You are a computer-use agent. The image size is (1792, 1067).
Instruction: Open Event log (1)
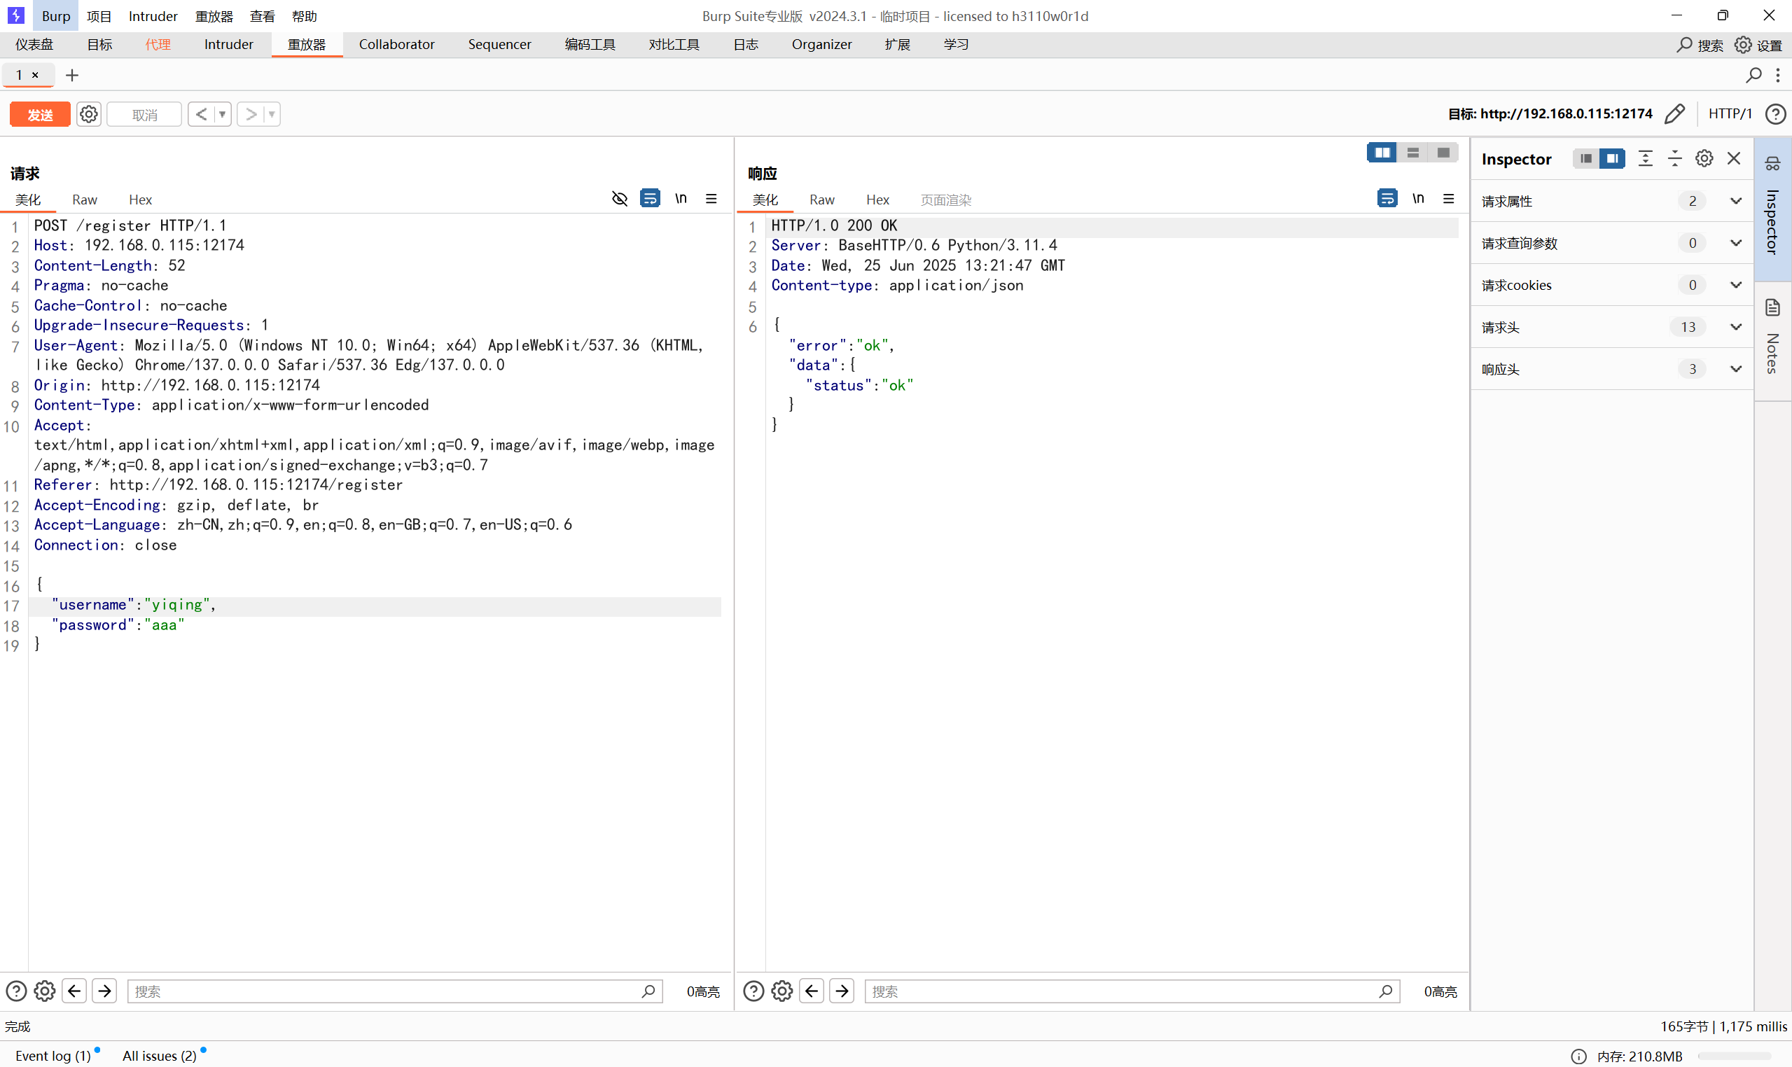click(53, 1056)
